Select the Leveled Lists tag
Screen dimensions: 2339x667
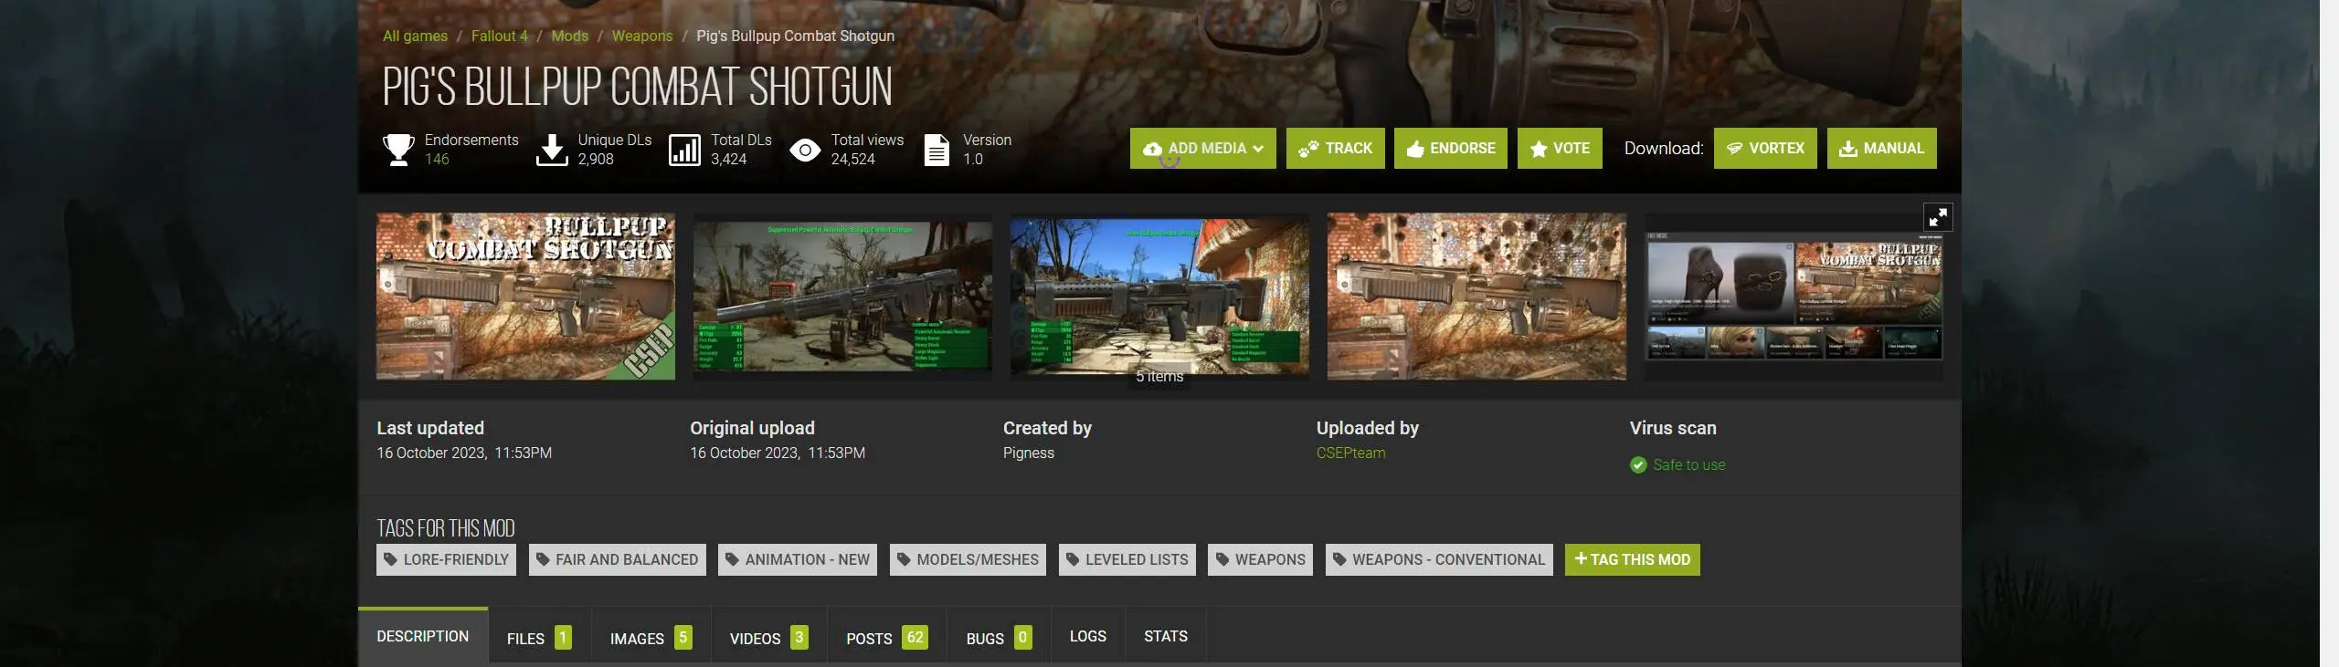(x=1127, y=560)
